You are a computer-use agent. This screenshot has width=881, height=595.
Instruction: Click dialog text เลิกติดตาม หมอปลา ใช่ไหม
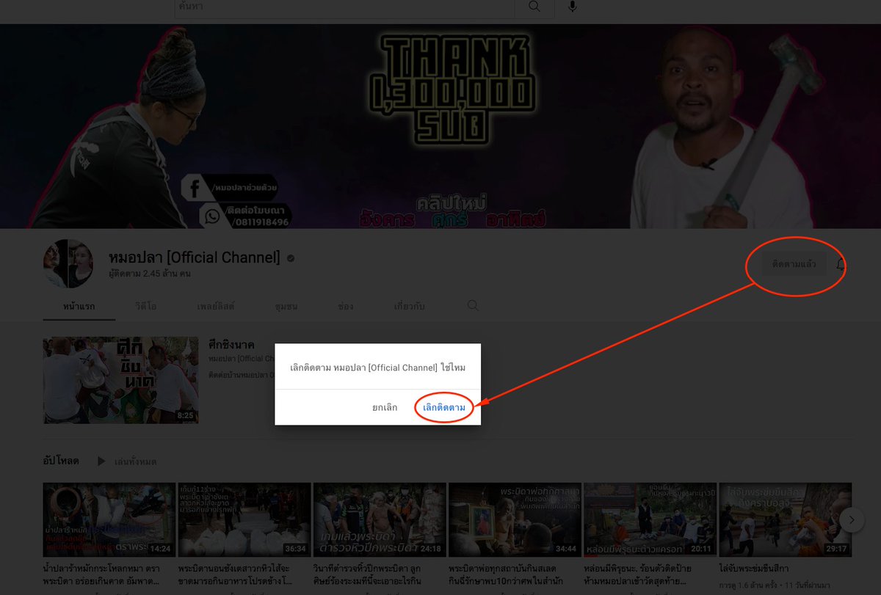(x=377, y=367)
